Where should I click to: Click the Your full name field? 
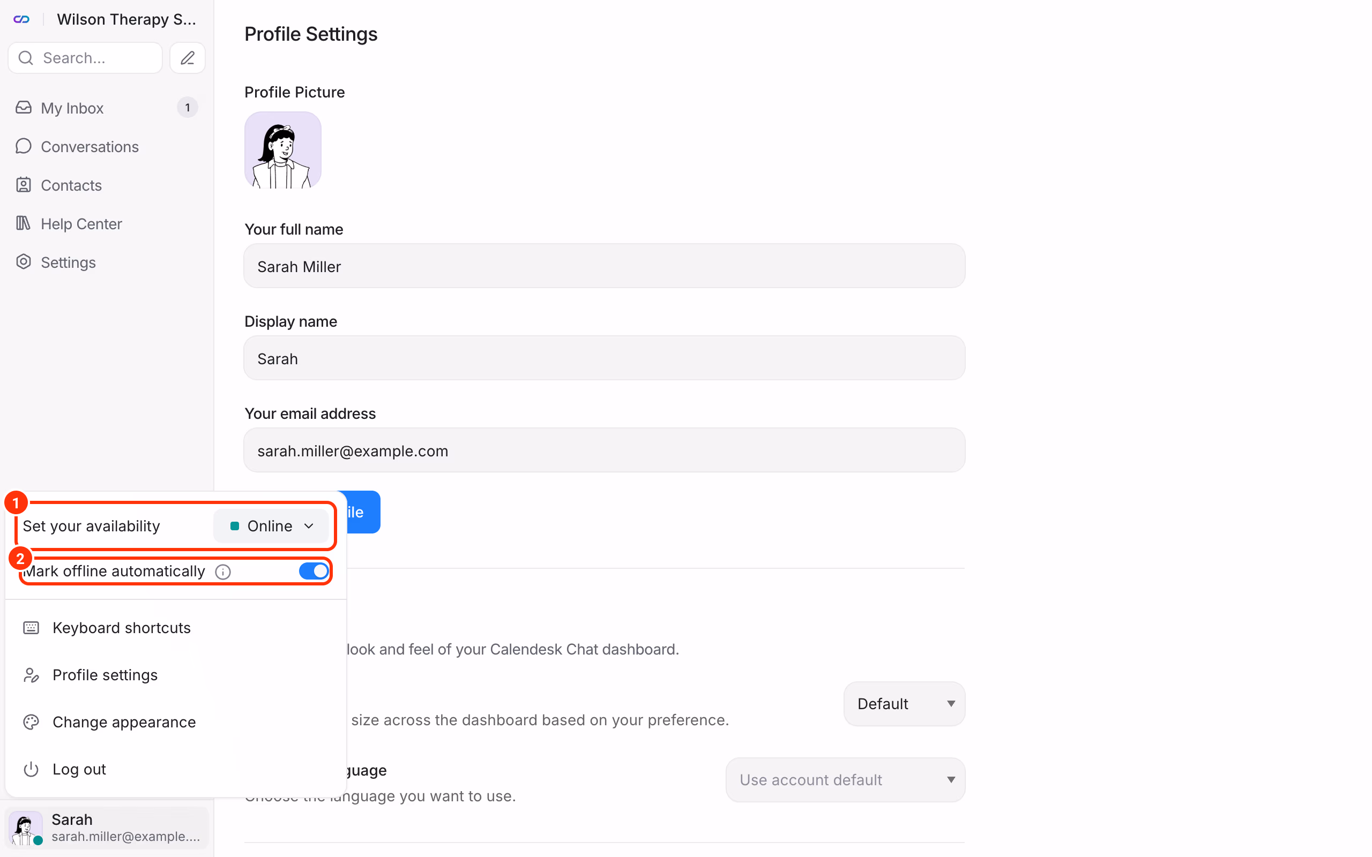pos(605,266)
